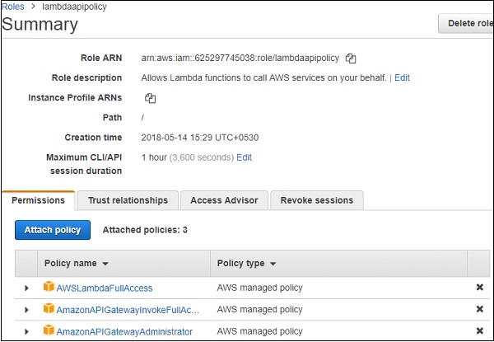This screenshot has height=342, width=494.
Task: Detach the AWSLambdaFullAccess policy with X
Action: tap(479, 288)
